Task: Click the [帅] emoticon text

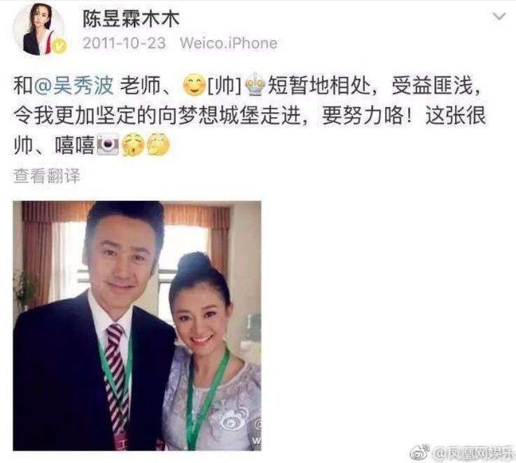Action: pyautogui.click(x=225, y=85)
